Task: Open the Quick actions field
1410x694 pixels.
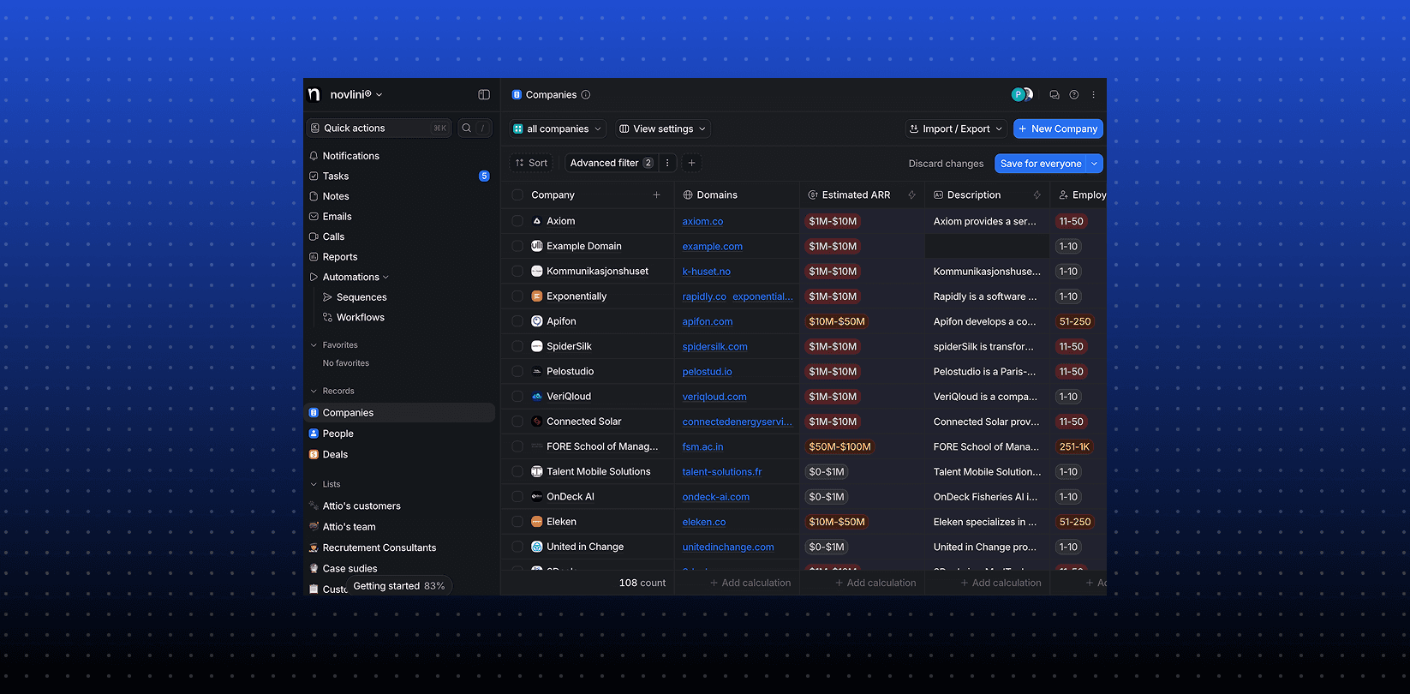Action: [x=379, y=129]
